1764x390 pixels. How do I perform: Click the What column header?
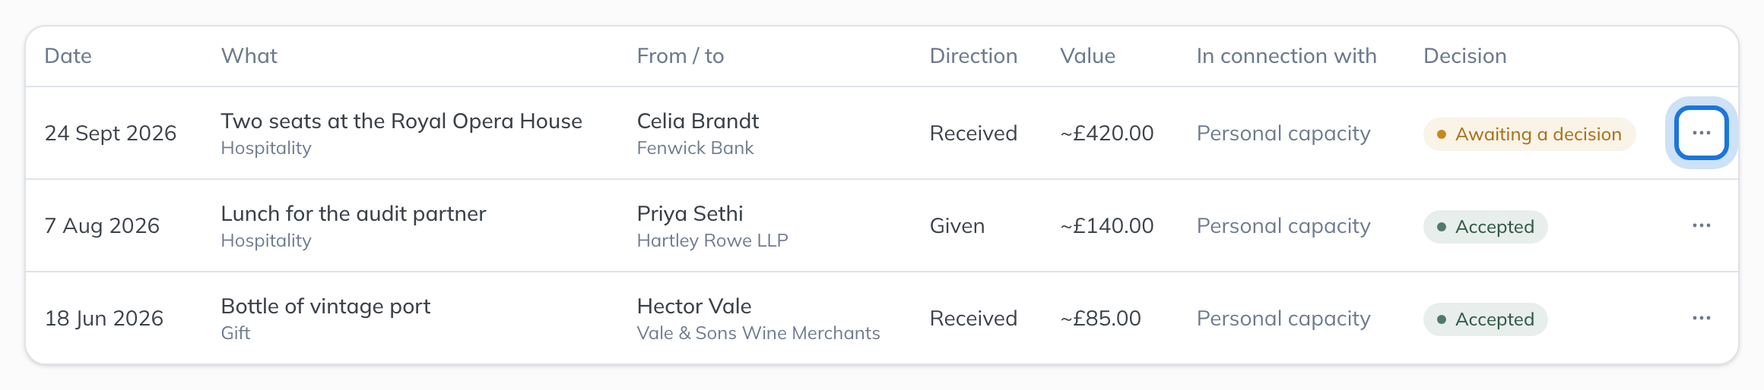click(249, 56)
